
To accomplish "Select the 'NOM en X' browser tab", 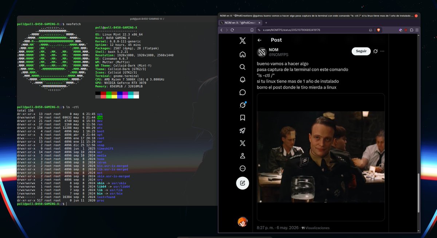I will point(240,23).
